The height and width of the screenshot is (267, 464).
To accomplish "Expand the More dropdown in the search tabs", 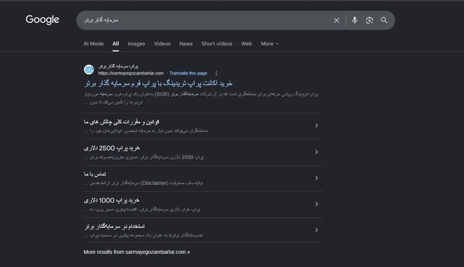I will click(269, 44).
